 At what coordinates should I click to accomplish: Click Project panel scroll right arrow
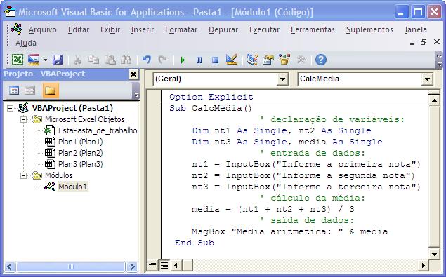[x=132, y=266]
